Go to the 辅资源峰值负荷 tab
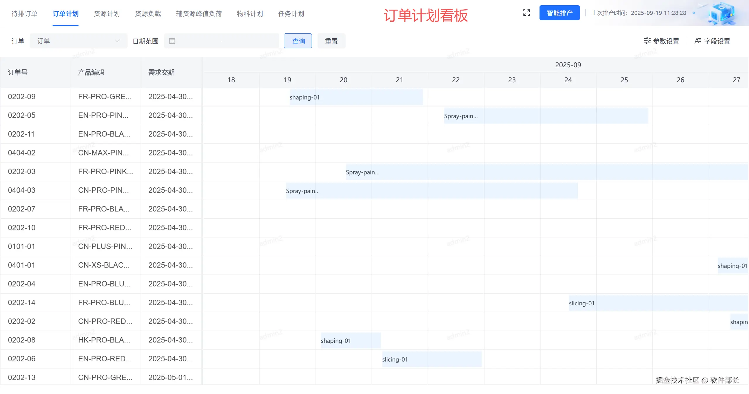Viewport: 749px width, 394px height. (x=199, y=14)
